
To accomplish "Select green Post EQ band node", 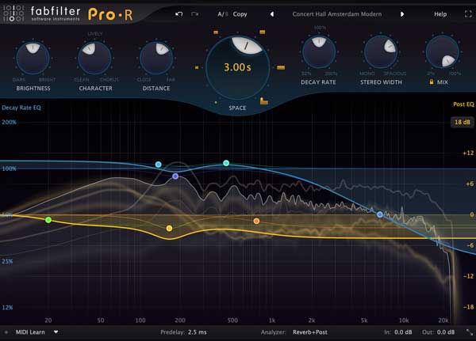I will click(48, 220).
